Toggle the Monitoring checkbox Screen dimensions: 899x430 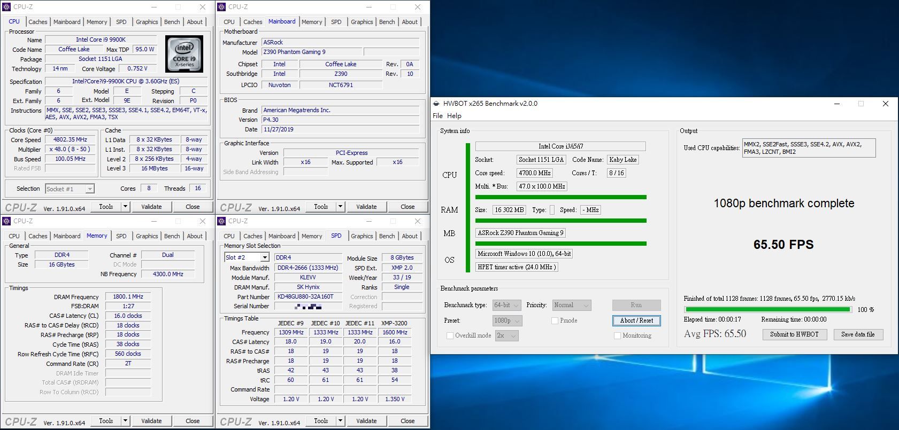pos(617,335)
